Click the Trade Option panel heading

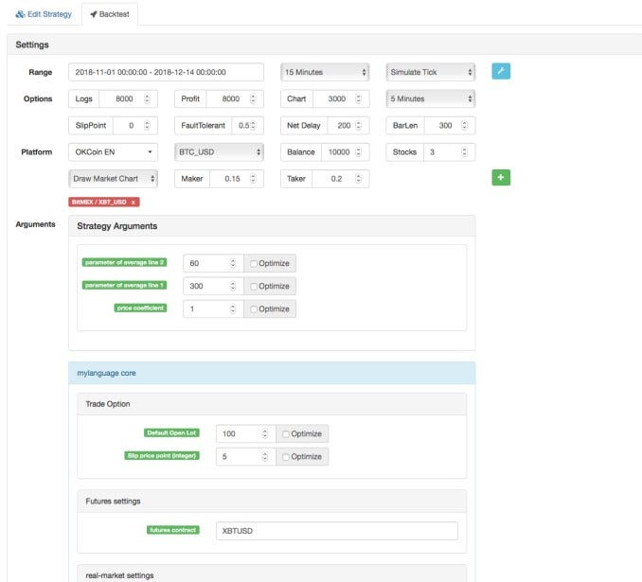108,404
